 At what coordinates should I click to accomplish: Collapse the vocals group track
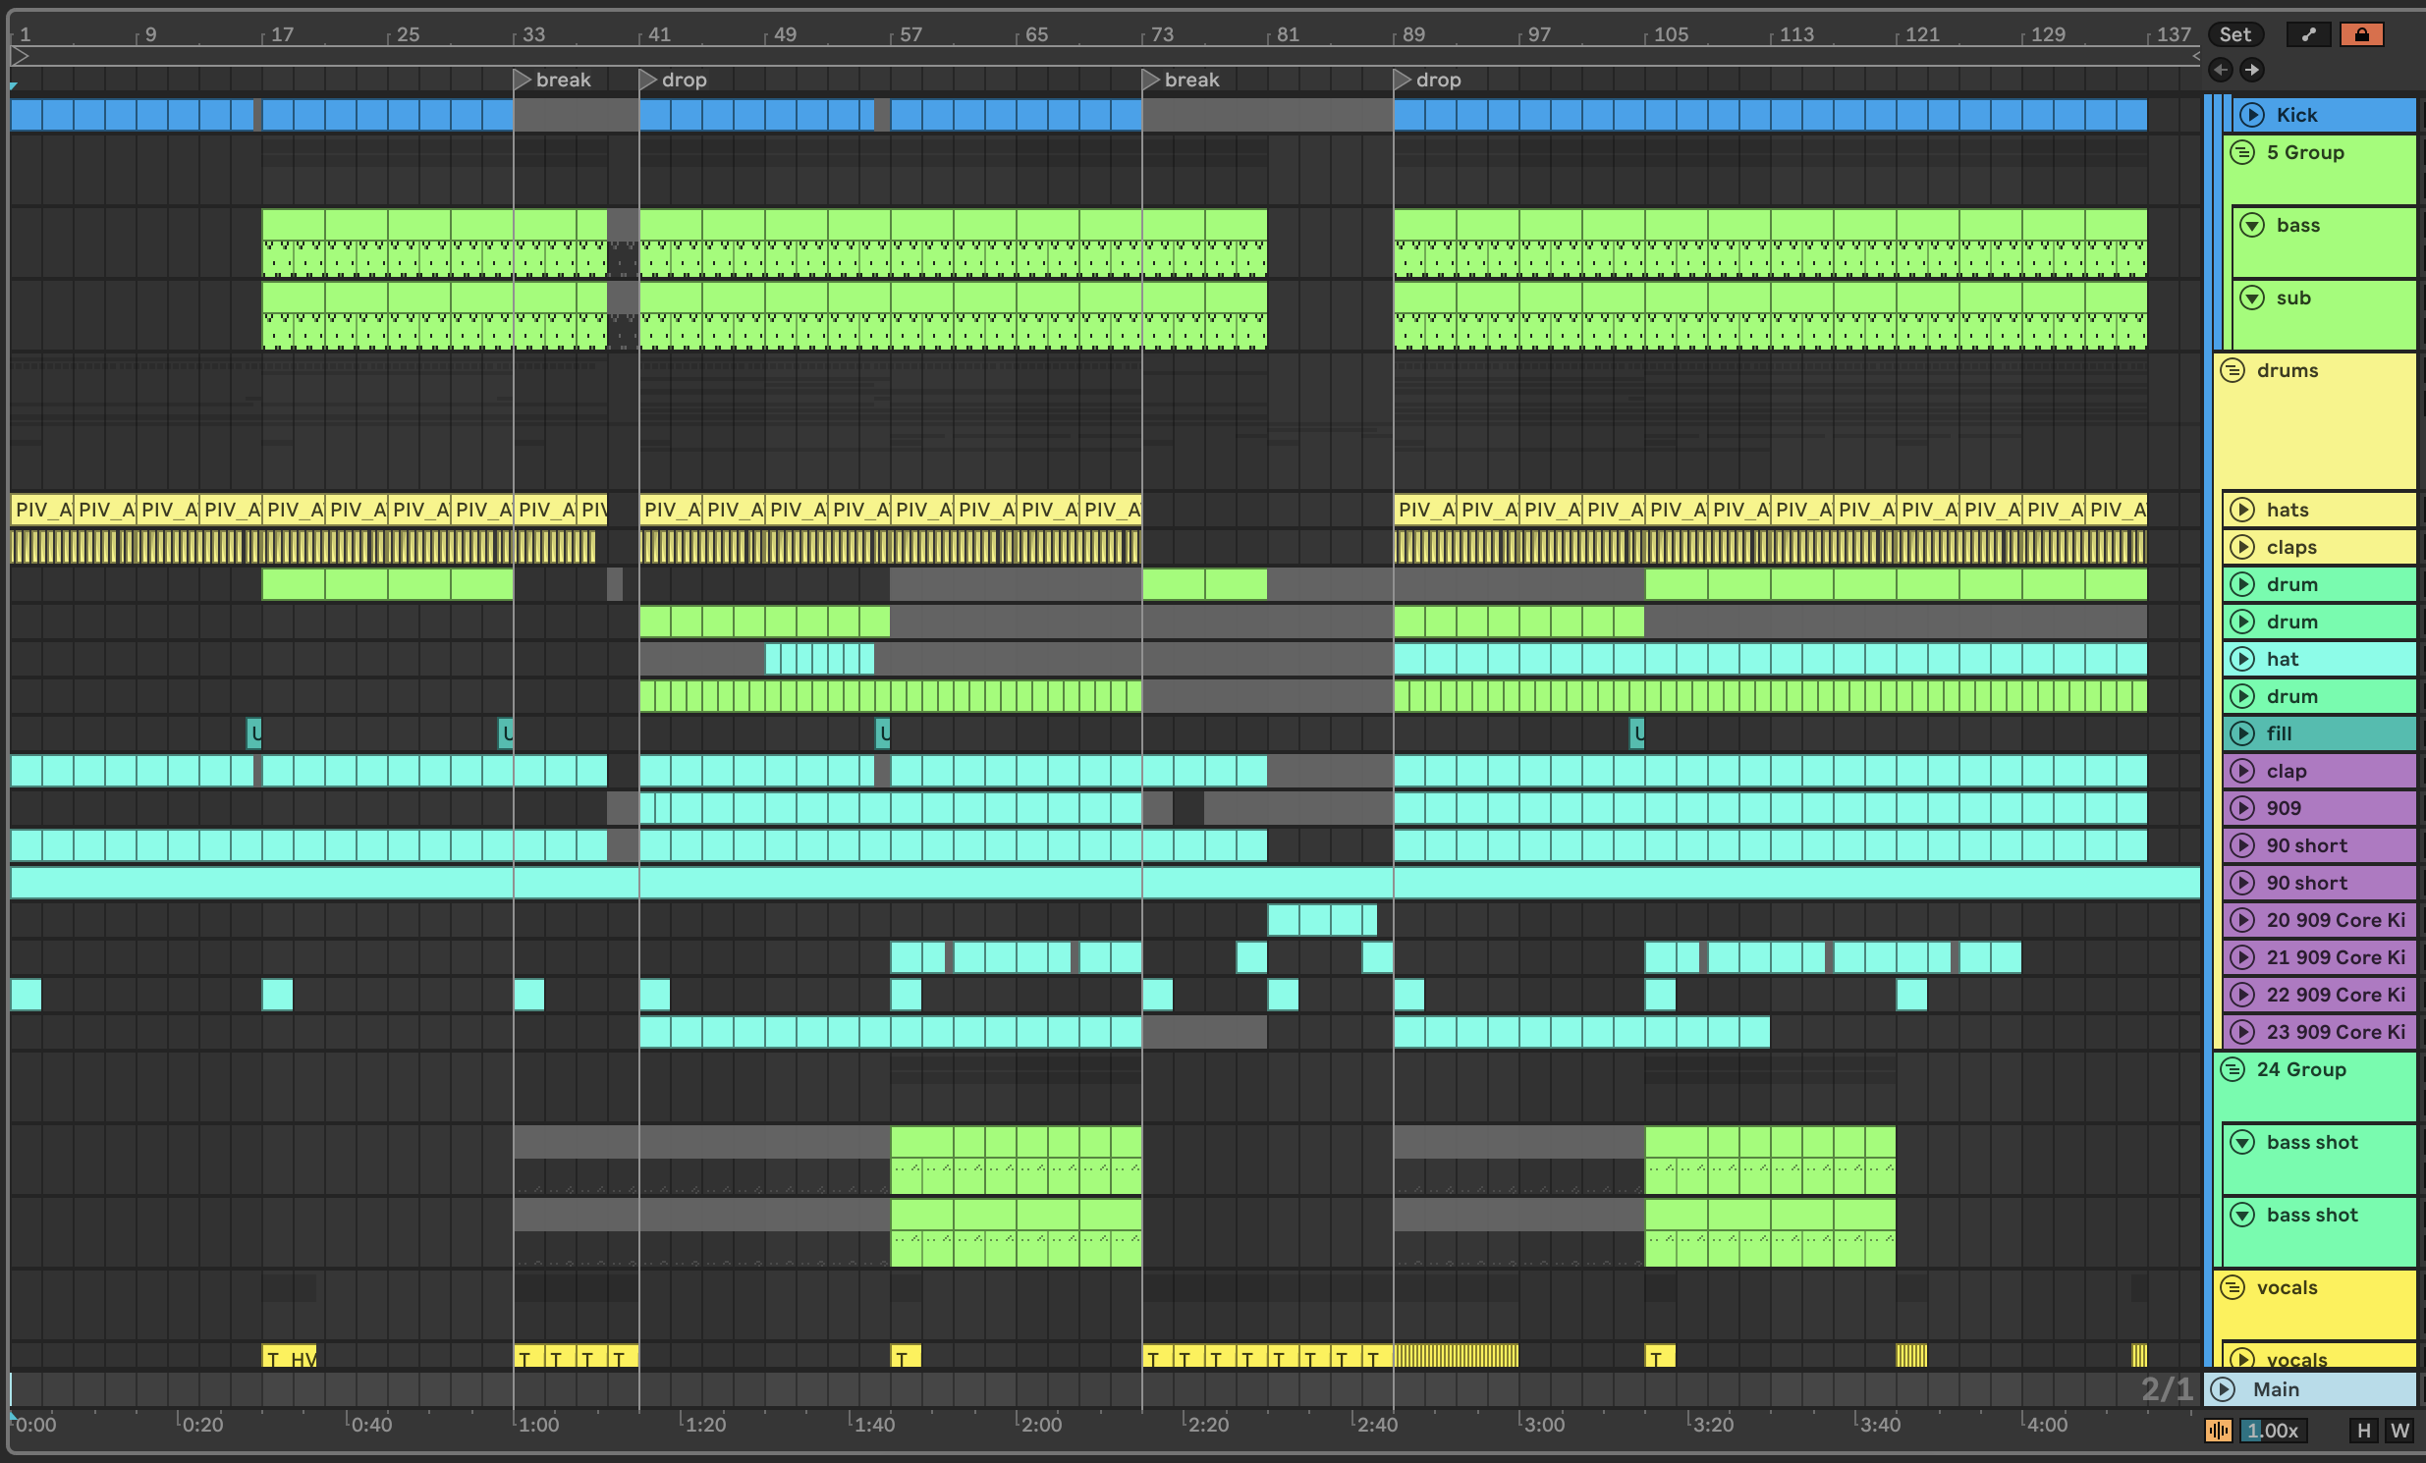click(x=2233, y=1288)
